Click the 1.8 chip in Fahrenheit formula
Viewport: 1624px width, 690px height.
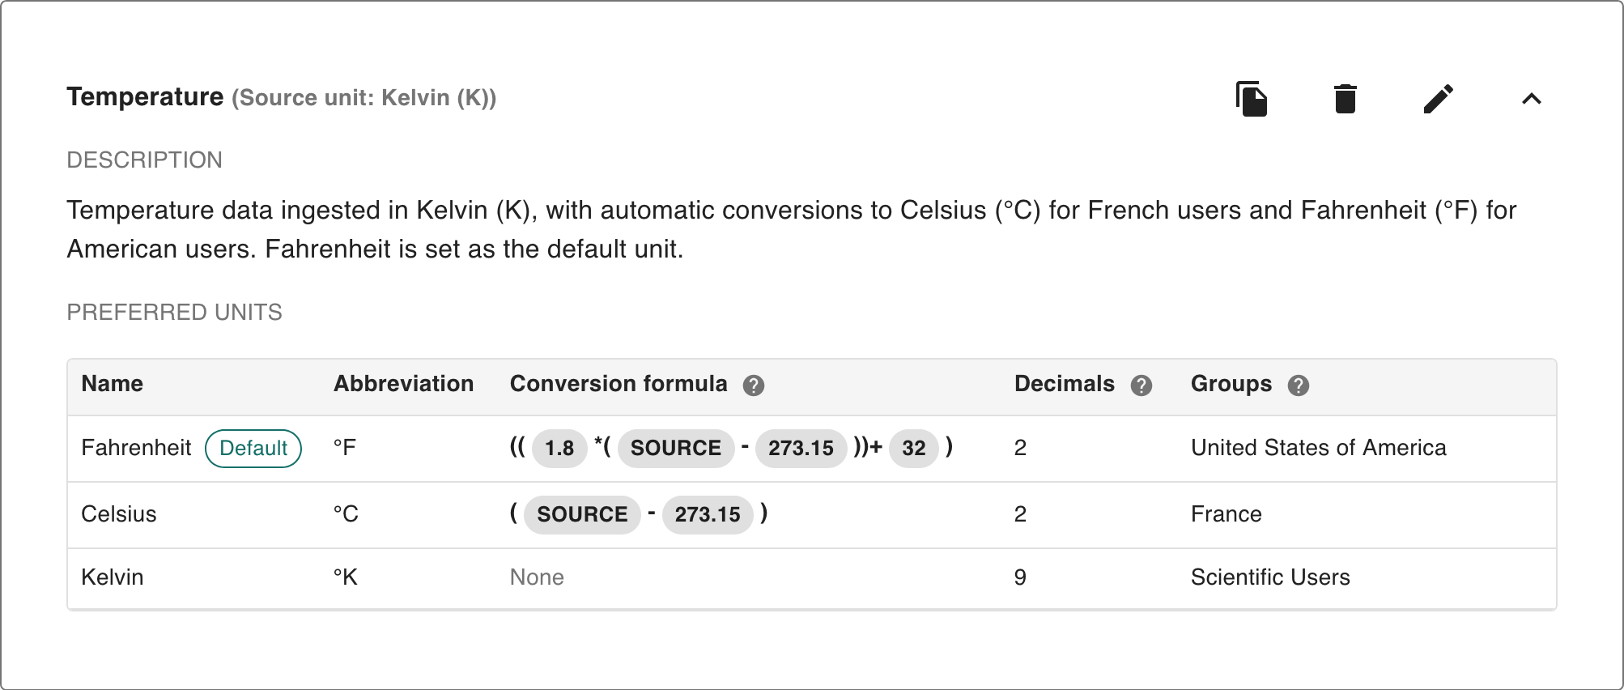pyautogui.click(x=559, y=449)
